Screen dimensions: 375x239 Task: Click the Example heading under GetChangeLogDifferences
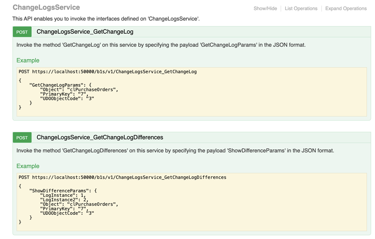(28, 166)
